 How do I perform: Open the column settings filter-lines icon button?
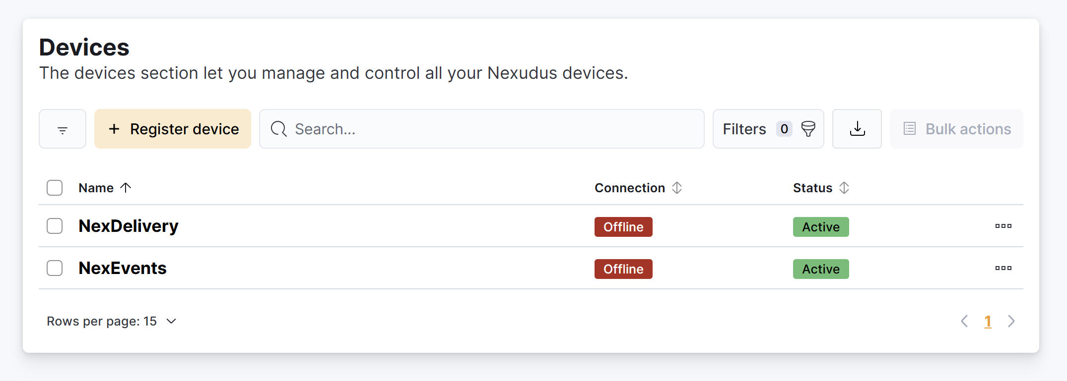coord(63,129)
